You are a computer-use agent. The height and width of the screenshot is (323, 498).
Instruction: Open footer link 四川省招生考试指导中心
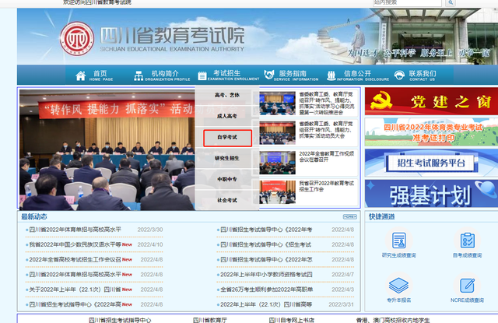pyautogui.click(x=120, y=320)
